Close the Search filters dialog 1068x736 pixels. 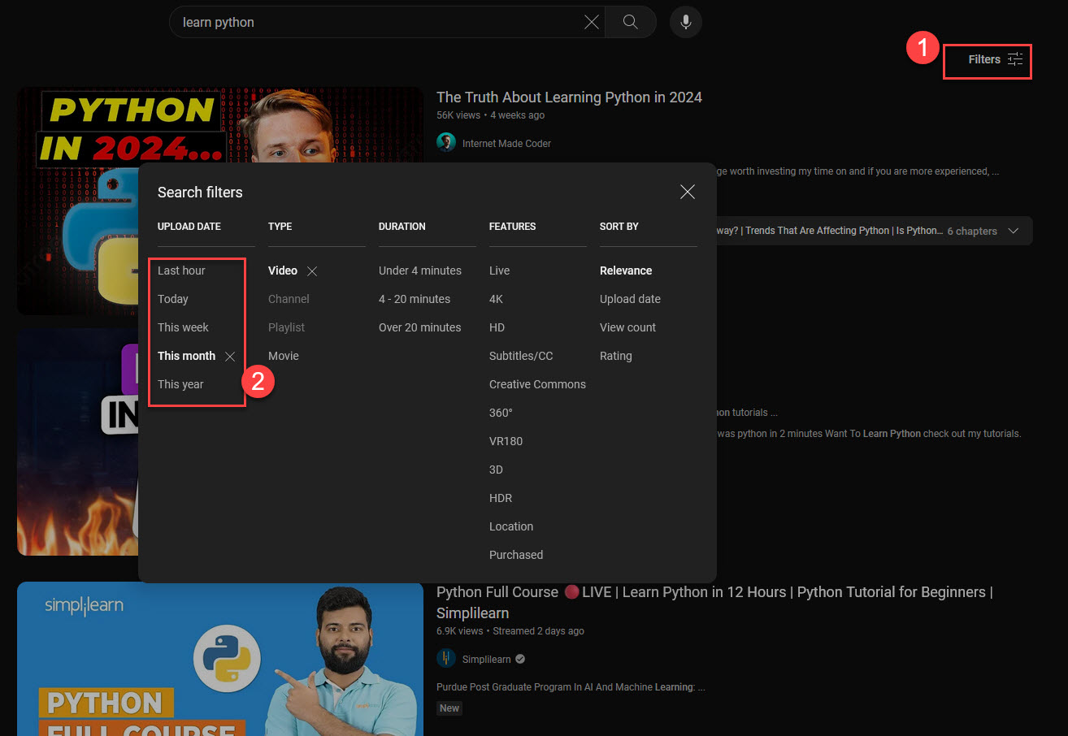[688, 192]
